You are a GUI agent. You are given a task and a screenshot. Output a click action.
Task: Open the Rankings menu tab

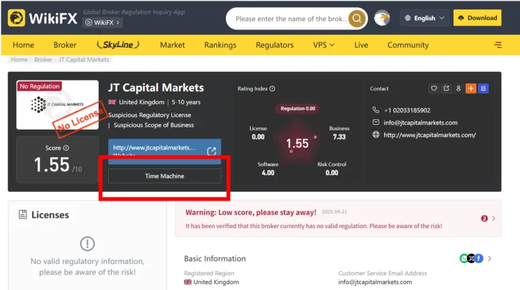220,45
